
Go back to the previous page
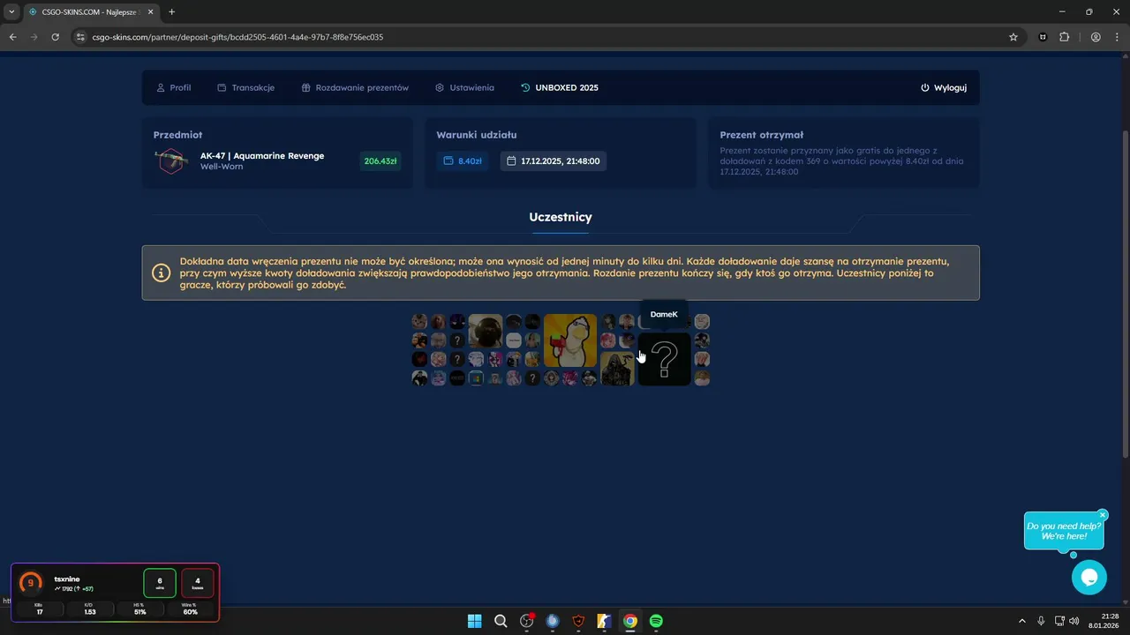(12, 37)
